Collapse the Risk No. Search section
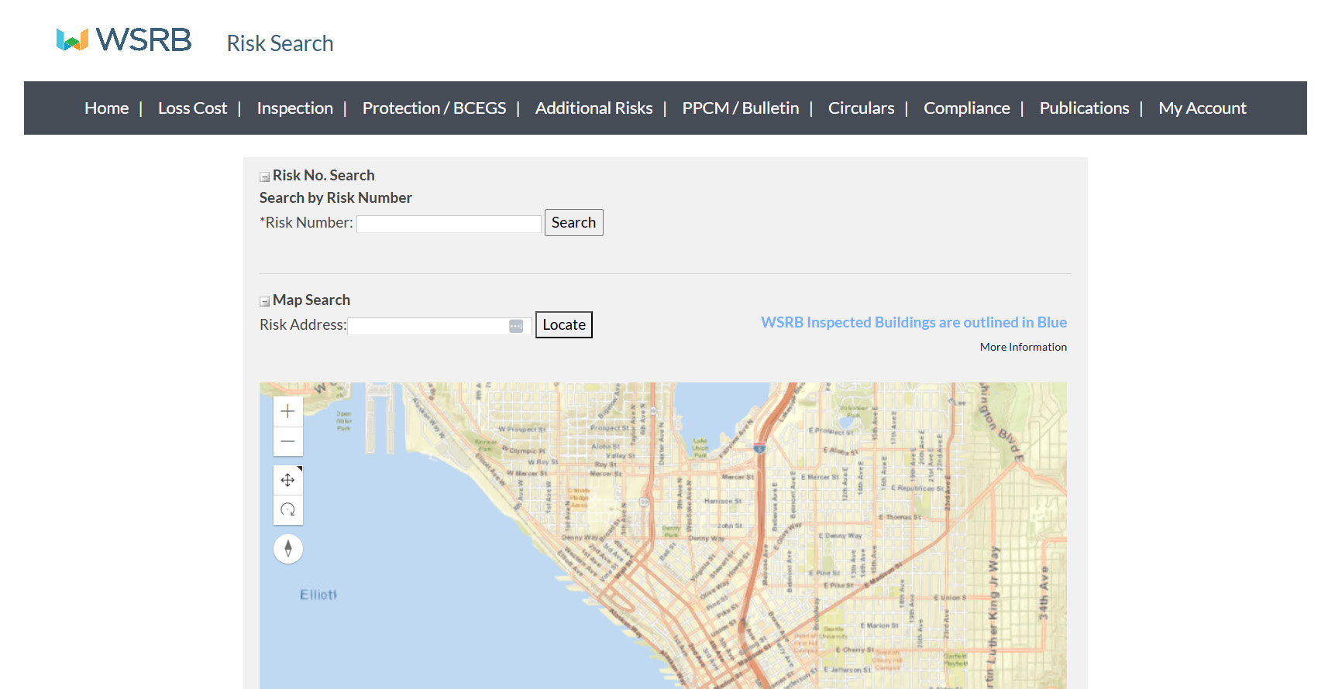The height and width of the screenshot is (689, 1335). [x=264, y=177]
